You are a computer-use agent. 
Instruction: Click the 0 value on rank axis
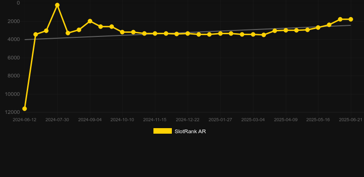click(x=18, y=3)
